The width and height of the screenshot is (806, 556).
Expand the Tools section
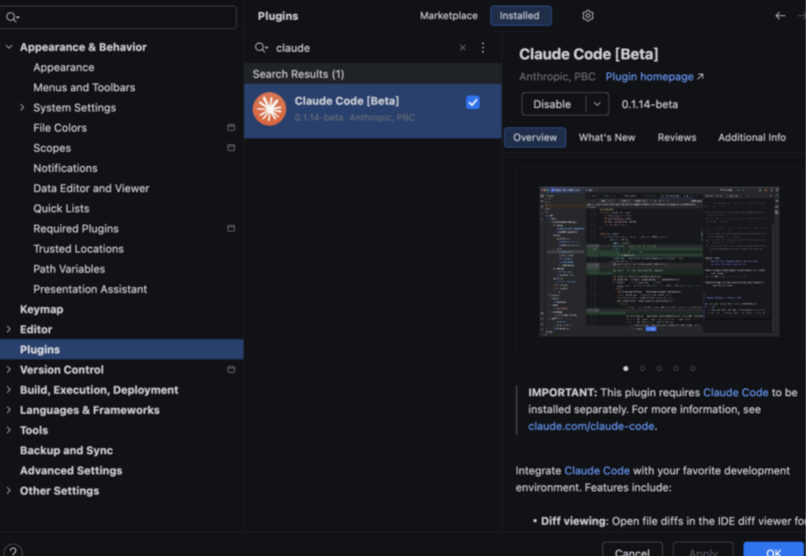(9, 430)
